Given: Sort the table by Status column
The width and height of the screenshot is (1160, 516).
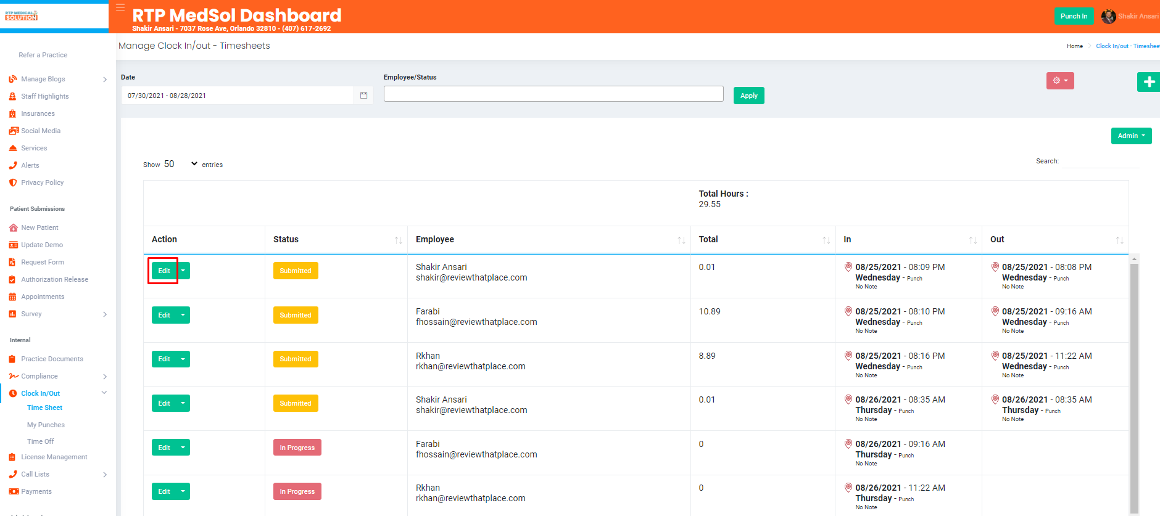Looking at the screenshot, I should 336,239.
